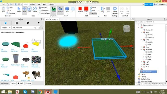Image resolution: width=167 pixels, height=94 pixels.
Task: Expand the Chest node
Action: tap(141, 47)
